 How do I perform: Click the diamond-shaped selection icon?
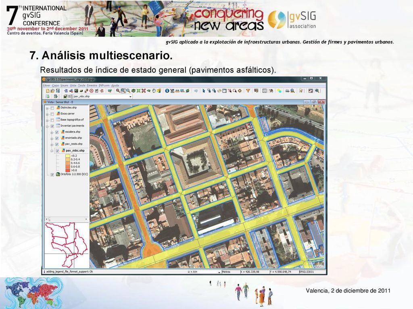tap(240, 91)
